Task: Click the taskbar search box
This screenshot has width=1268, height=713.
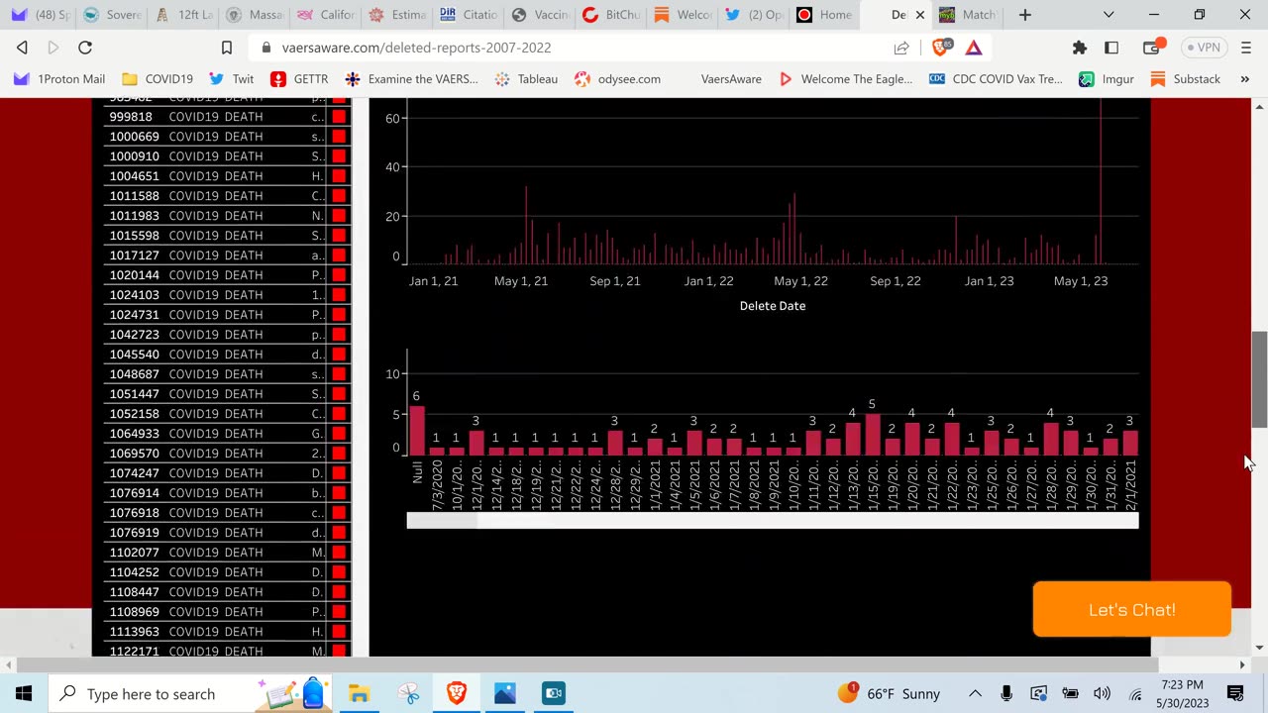Action: pyautogui.click(x=188, y=693)
